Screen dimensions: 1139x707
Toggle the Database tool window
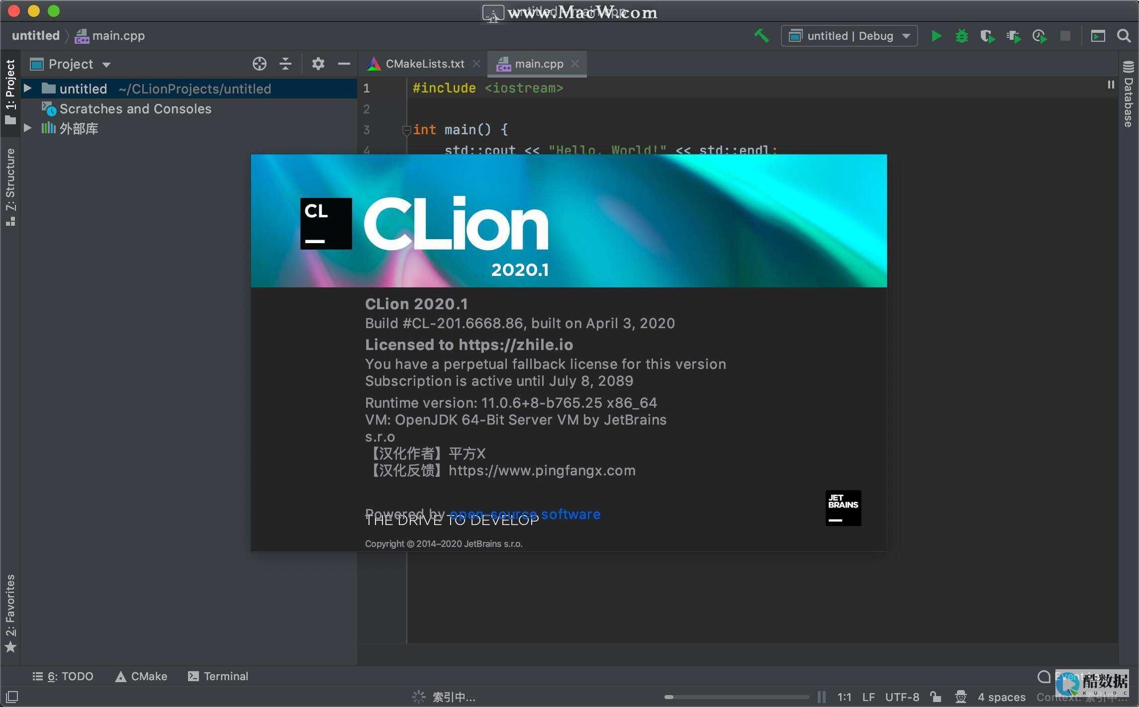[x=1128, y=94]
